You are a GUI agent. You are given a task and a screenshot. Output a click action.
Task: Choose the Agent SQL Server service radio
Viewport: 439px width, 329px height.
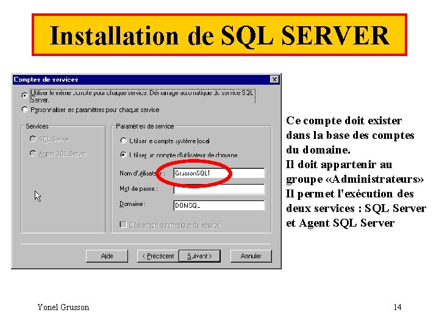(x=33, y=154)
